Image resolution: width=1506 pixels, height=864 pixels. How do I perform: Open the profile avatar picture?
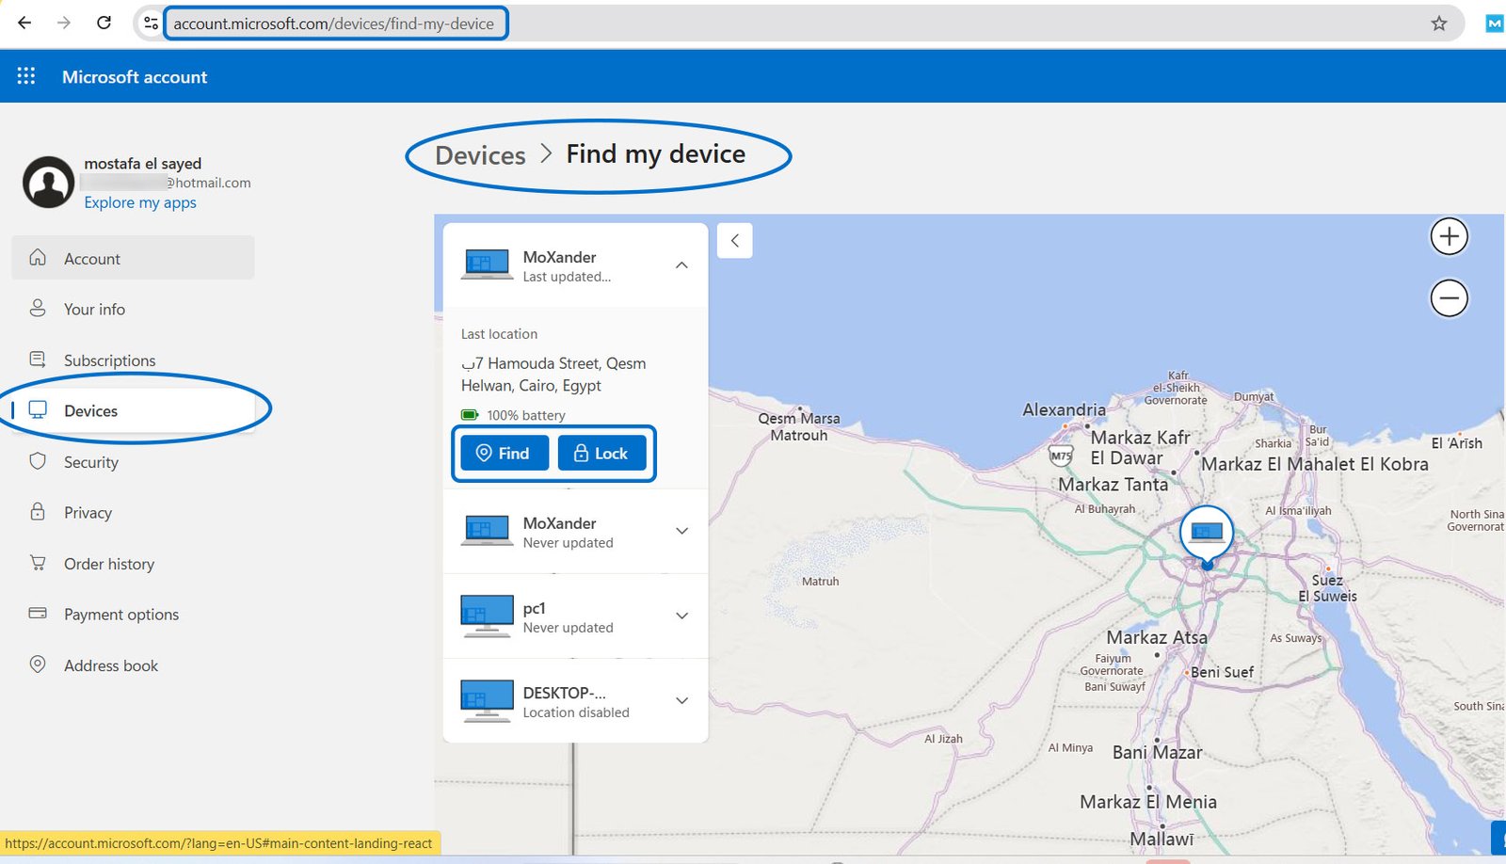point(49,183)
